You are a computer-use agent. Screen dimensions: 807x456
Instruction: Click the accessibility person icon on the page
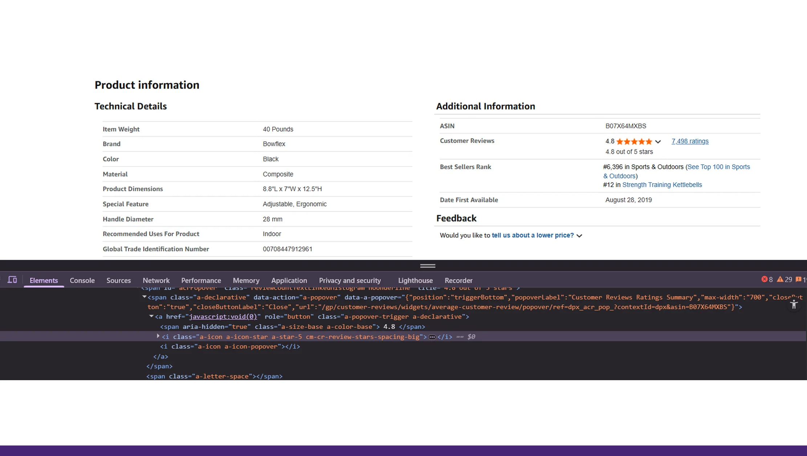pos(793,305)
